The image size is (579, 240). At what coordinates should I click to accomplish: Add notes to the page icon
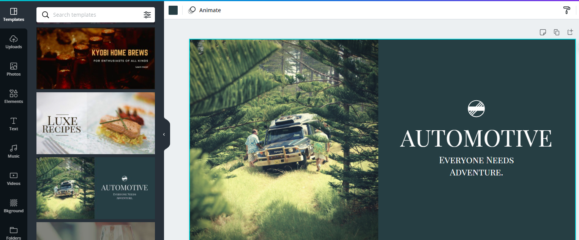[543, 32]
